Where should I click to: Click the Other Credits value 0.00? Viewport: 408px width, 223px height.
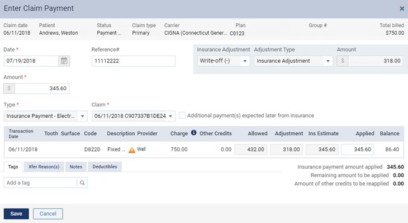coord(226,149)
